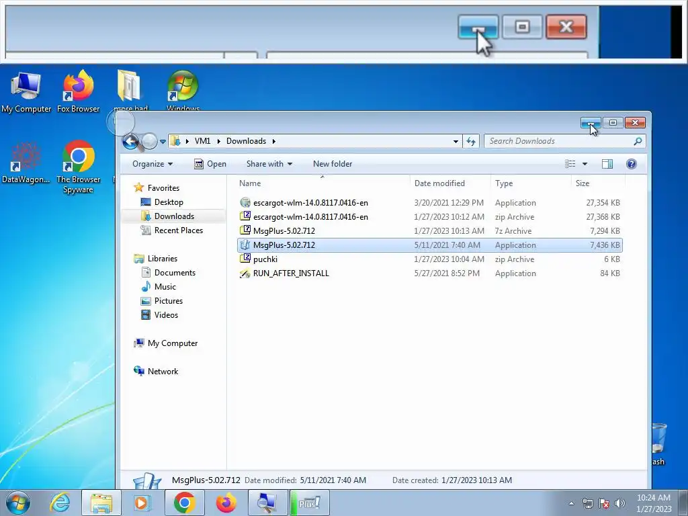Sort by the Size column header

pos(598,183)
